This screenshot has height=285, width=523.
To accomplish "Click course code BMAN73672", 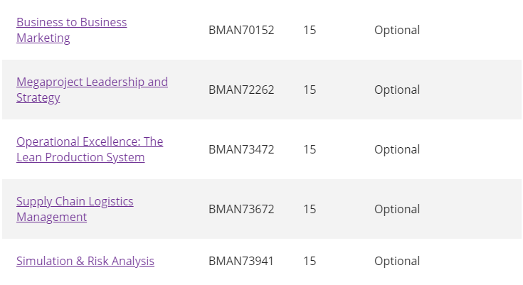I will [241, 209].
